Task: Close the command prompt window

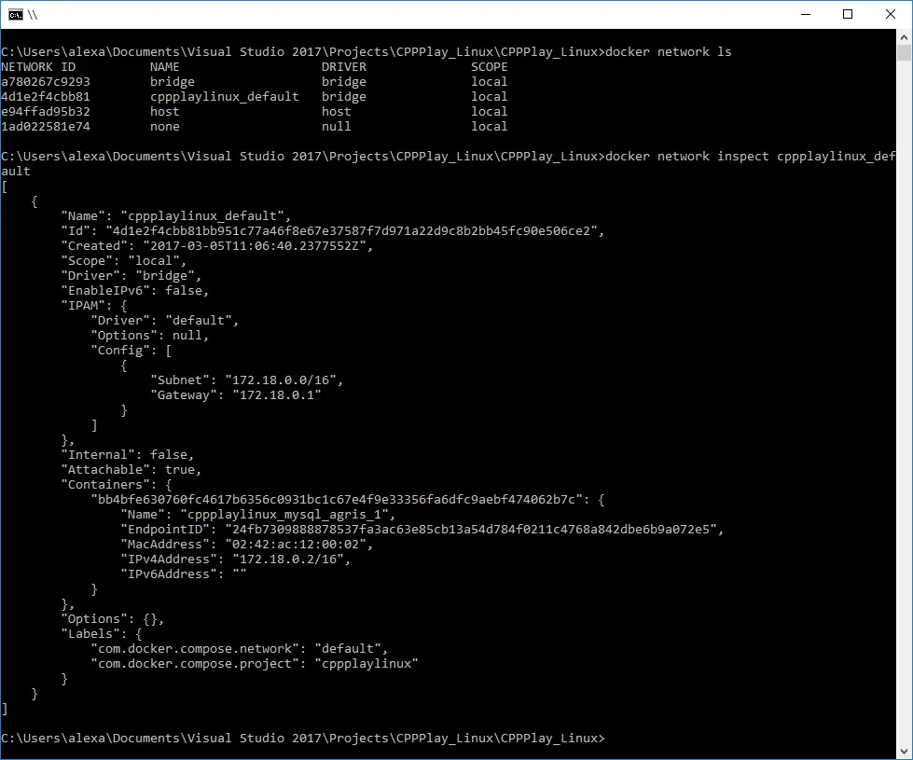Action: click(891, 15)
